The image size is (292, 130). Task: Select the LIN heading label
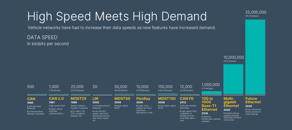[x=95, y=99]
